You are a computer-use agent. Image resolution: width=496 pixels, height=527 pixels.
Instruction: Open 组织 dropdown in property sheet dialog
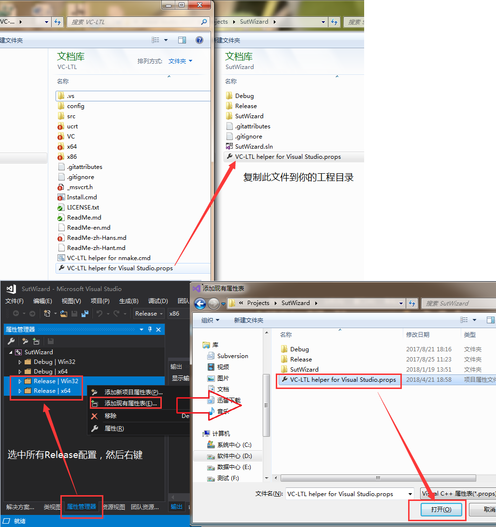(x=210, y=320)
